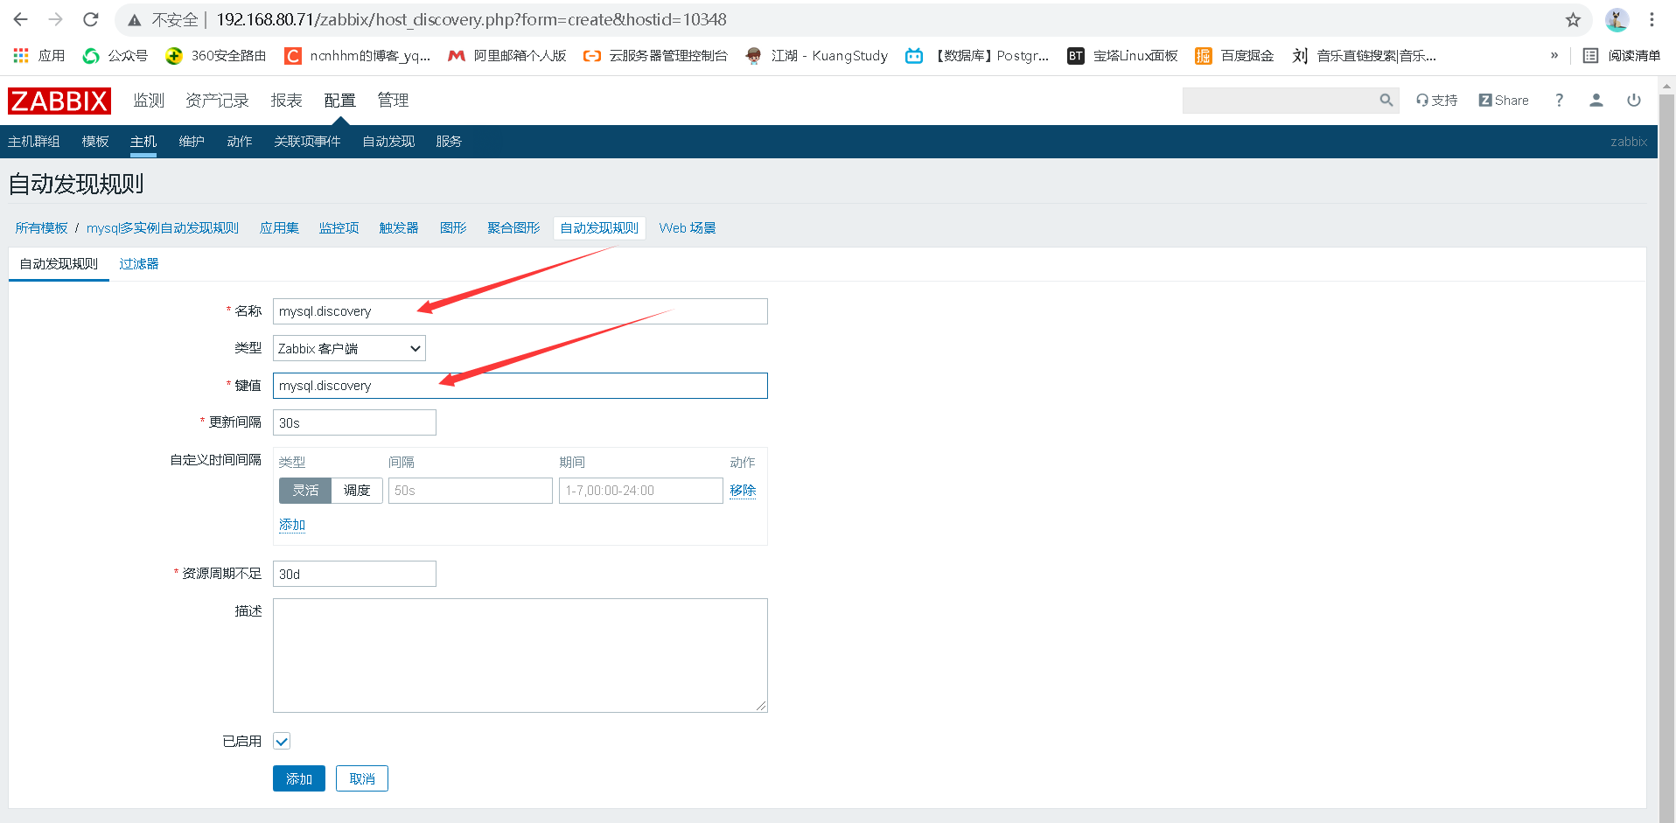Open the 类型 Zabbix 客户端 dropdown
Screen dimensions: 1676x823
[349, 349]
